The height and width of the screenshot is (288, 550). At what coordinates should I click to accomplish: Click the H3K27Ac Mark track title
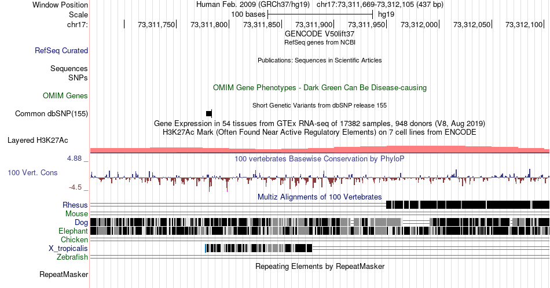[320, 132]
